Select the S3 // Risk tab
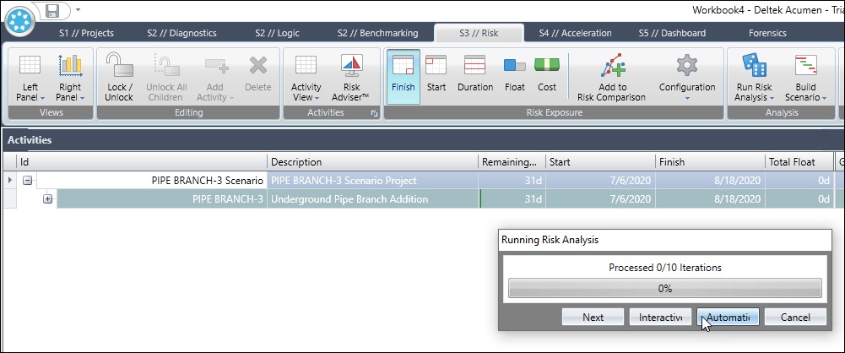Viewport: 845px width, 353px height. 479,33
